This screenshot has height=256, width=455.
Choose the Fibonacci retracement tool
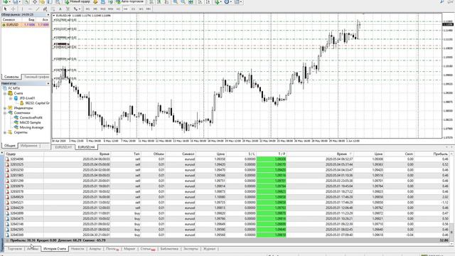(53, 9)
